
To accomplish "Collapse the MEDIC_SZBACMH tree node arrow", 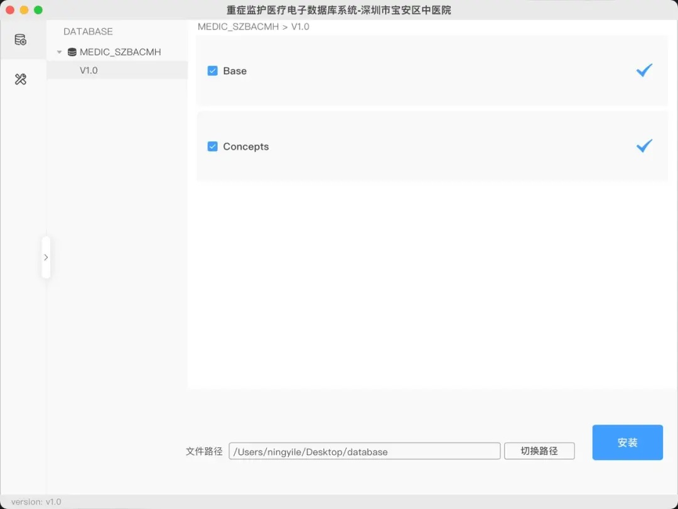I will [x=59, y=52].
